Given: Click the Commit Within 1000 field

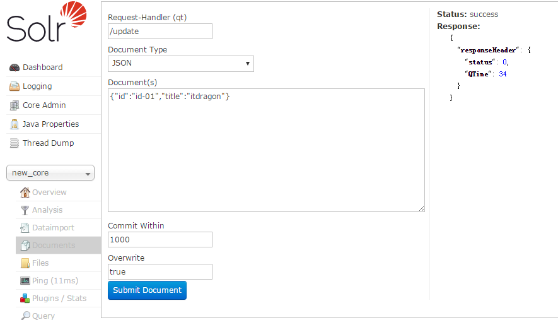Looking at the screenshot, I should tap(160, 239).
